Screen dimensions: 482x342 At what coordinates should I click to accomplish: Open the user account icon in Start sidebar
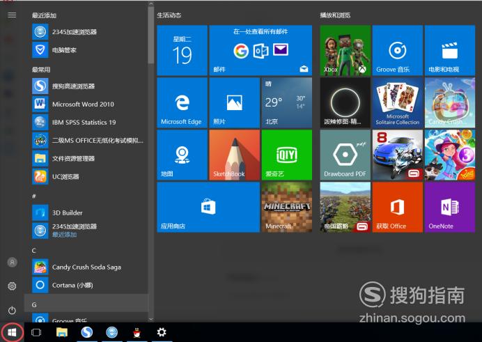12,262
